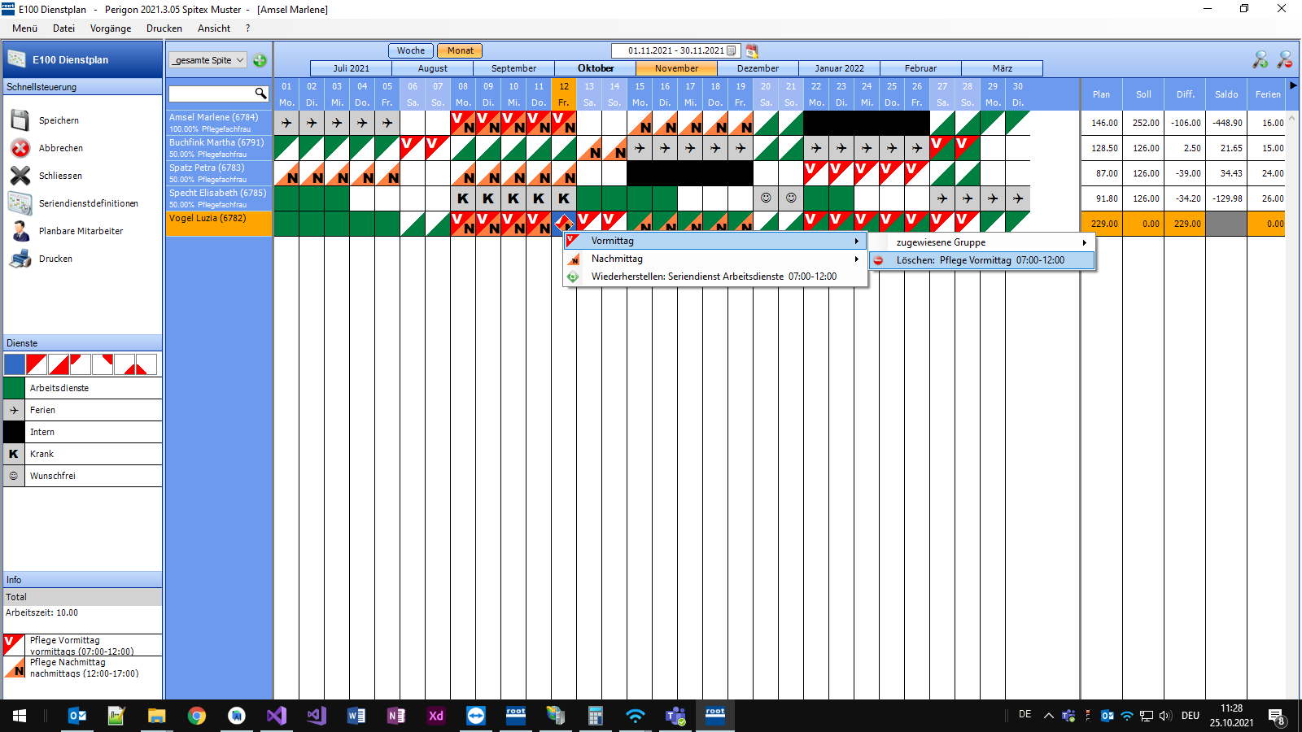1302x732 pixels.
Task: Open the _gesamte Spite dropdown
Action: pyautogui.click(x=208, y=60)
